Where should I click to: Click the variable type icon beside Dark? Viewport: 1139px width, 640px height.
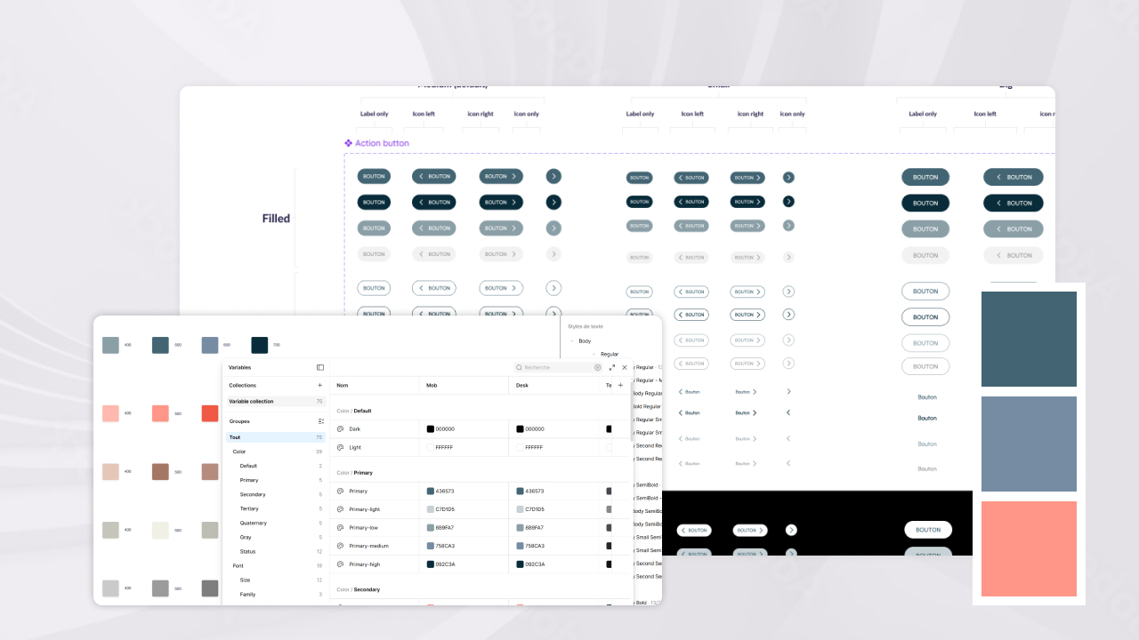click(x=341, y=429)
